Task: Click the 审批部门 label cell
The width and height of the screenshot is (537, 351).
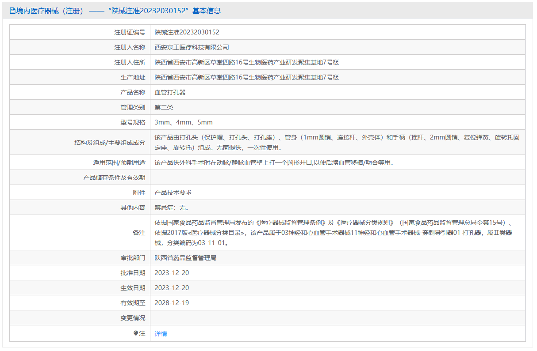Action: [80, 258]
